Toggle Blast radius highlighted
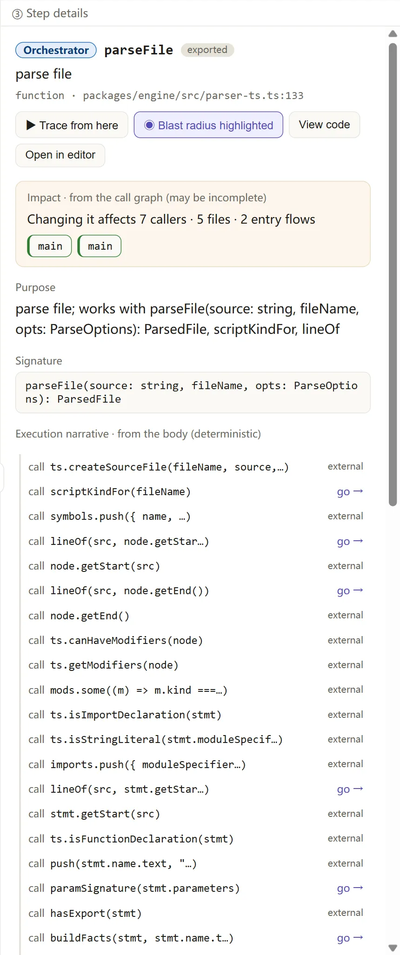 pos(208,125)
